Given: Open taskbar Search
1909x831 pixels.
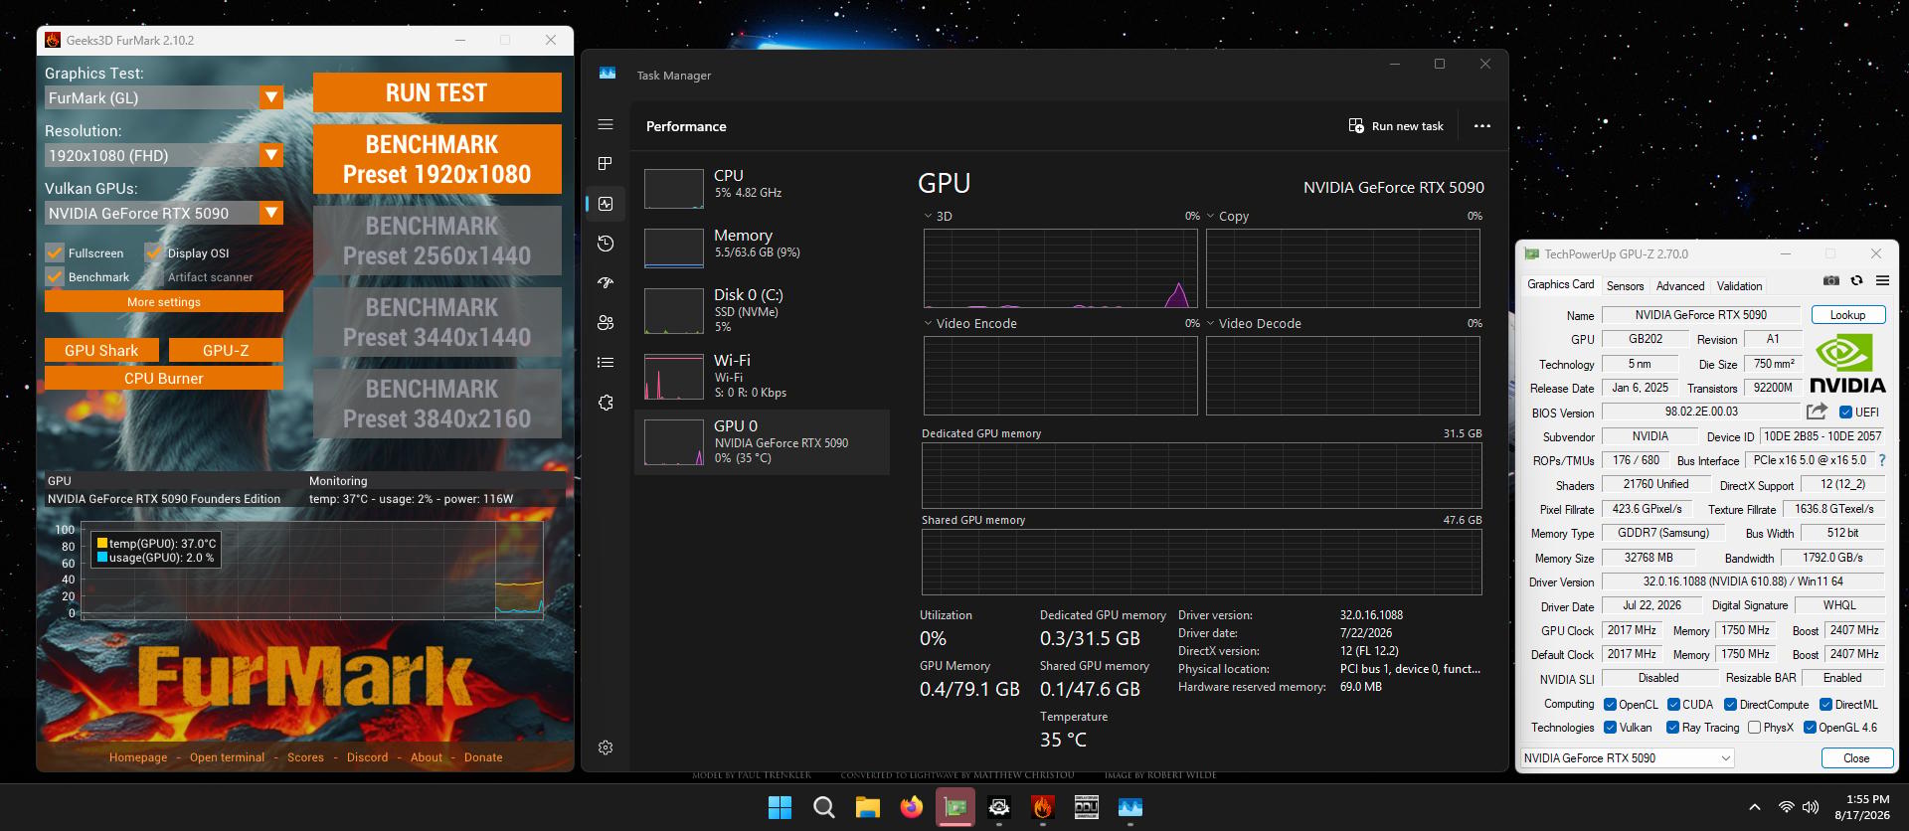Looking at the screenshot, I should pyautogui.click(x=824, y=807).
